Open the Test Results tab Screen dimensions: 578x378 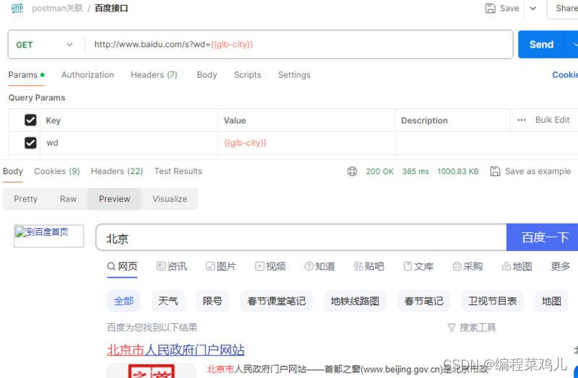pyautogui.click(x=178, y=172)
